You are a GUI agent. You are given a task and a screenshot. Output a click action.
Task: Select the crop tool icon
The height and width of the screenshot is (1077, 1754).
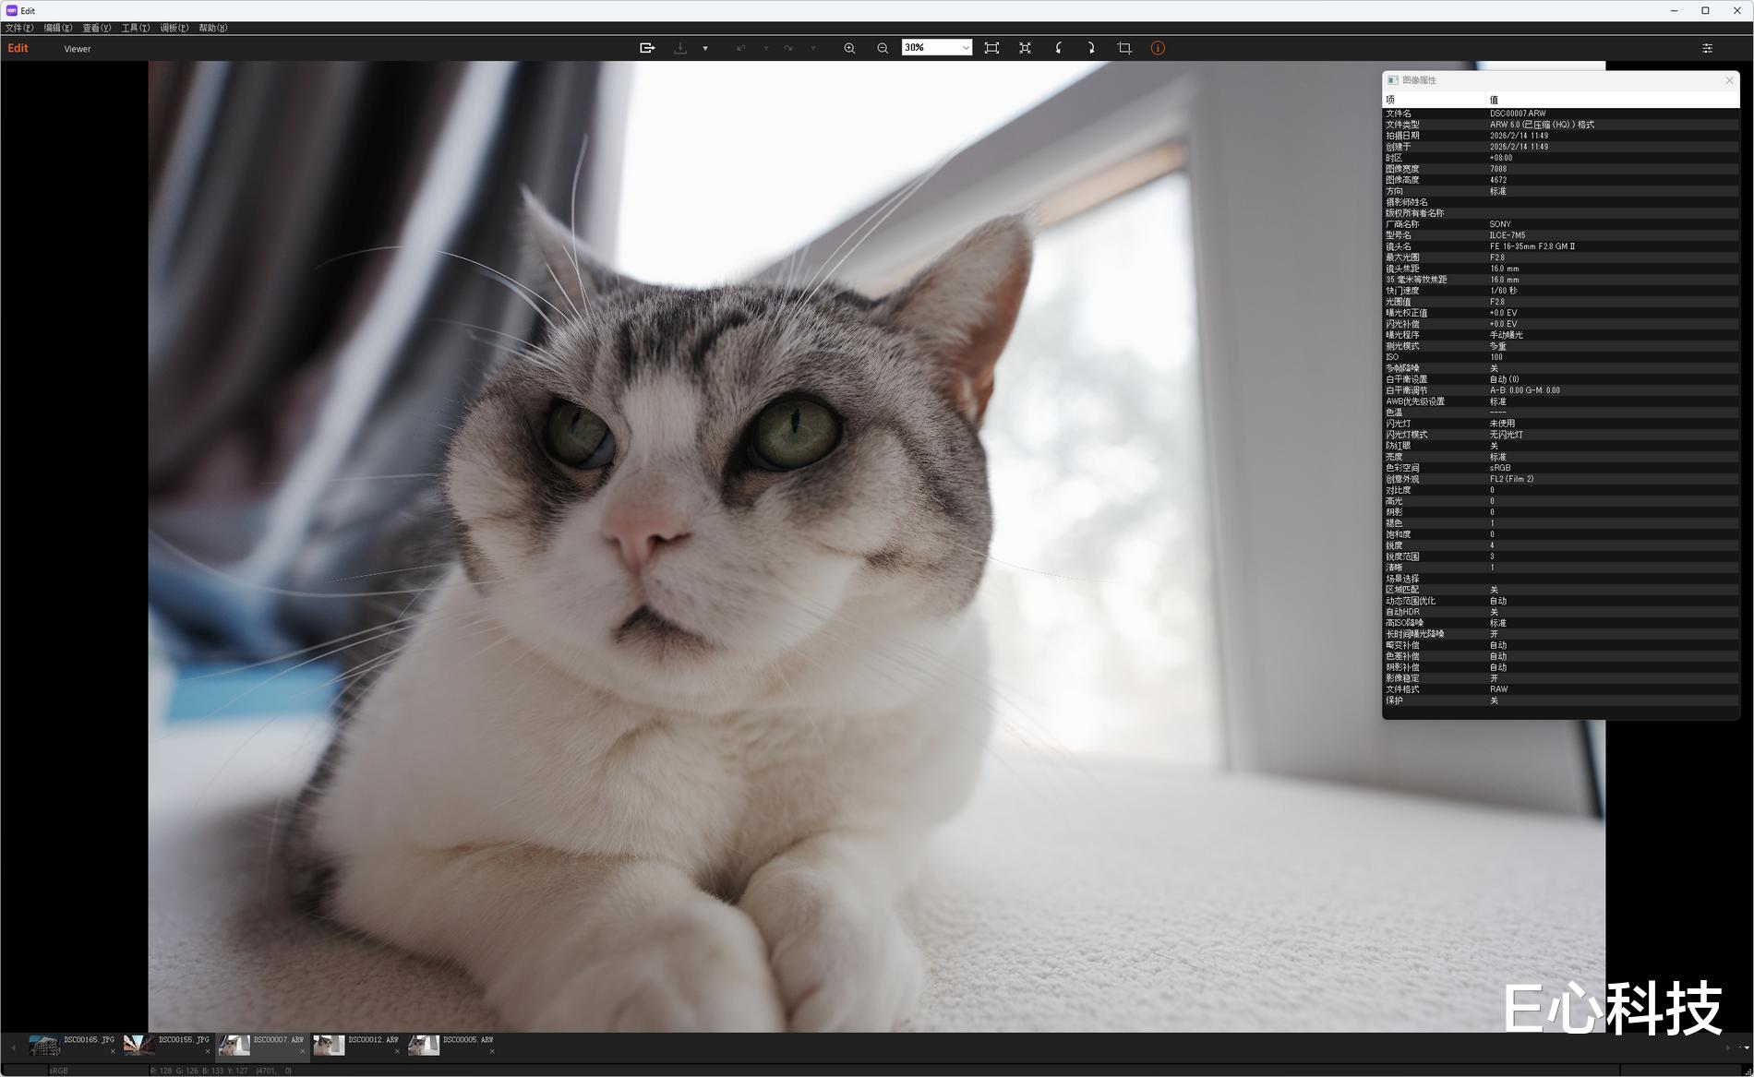pos(1124,48)
